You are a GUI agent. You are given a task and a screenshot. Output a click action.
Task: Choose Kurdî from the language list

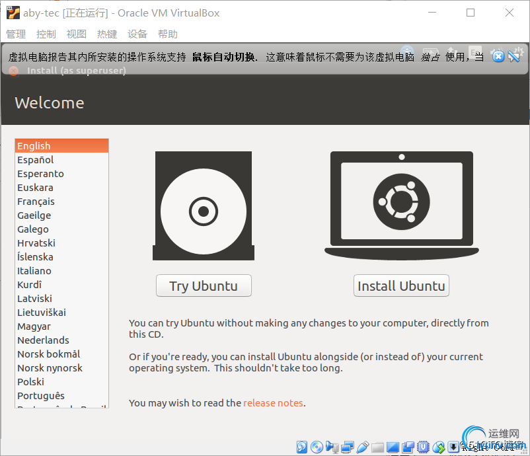click(x=61, y=285)
